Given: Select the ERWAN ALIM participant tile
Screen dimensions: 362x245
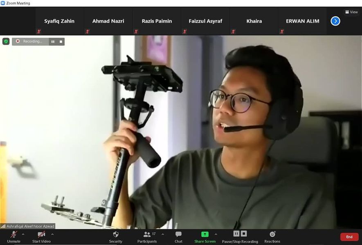Looking at the screenshot, I should [302, 21].
